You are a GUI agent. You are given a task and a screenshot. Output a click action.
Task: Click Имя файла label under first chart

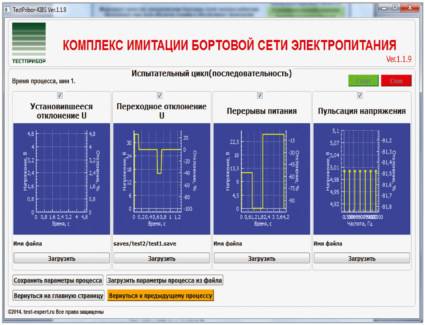point(28,244)
